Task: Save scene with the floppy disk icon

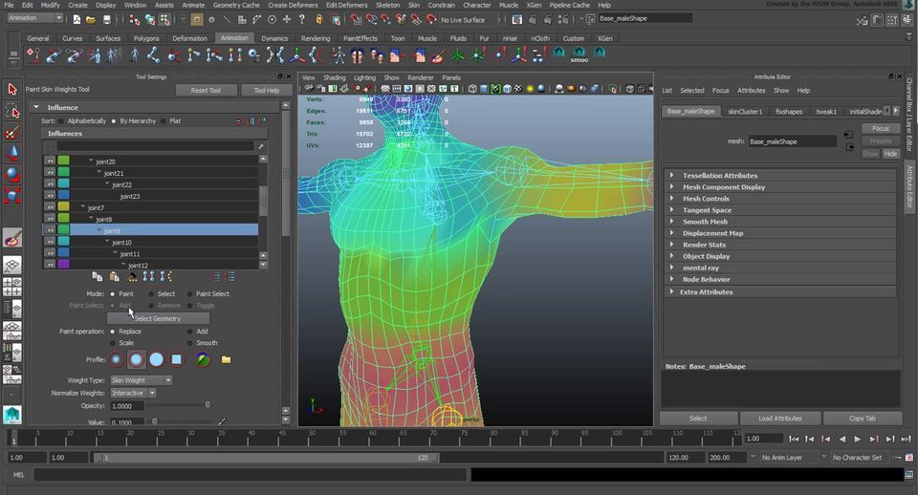Action: click(106, 20)
